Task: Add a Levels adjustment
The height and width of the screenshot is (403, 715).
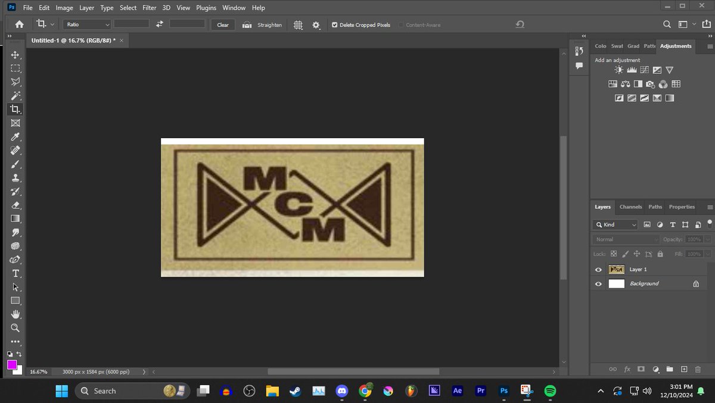Action: (x=632, y=70)
